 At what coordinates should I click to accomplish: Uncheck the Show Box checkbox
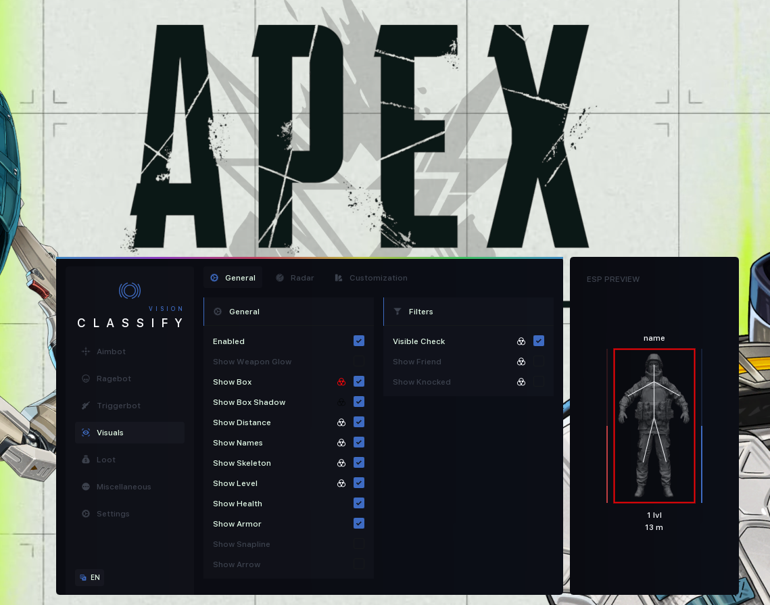coord(359,381)
